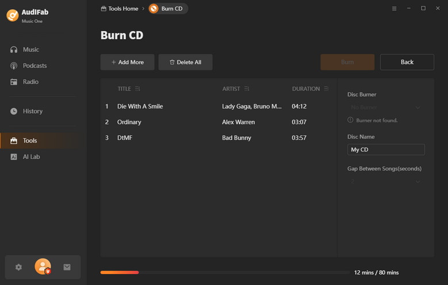Viewport: 448px width, 285px height.
Task: Click the user profile avatar
Action: click(x=43, y=267)
